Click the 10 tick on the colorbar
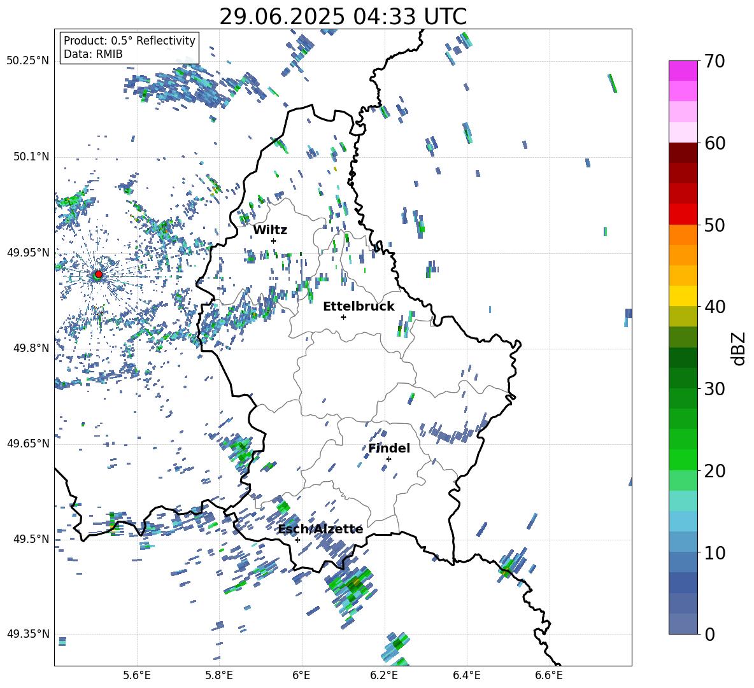This screenshot has height=688, width=754. tap(714, 552)
